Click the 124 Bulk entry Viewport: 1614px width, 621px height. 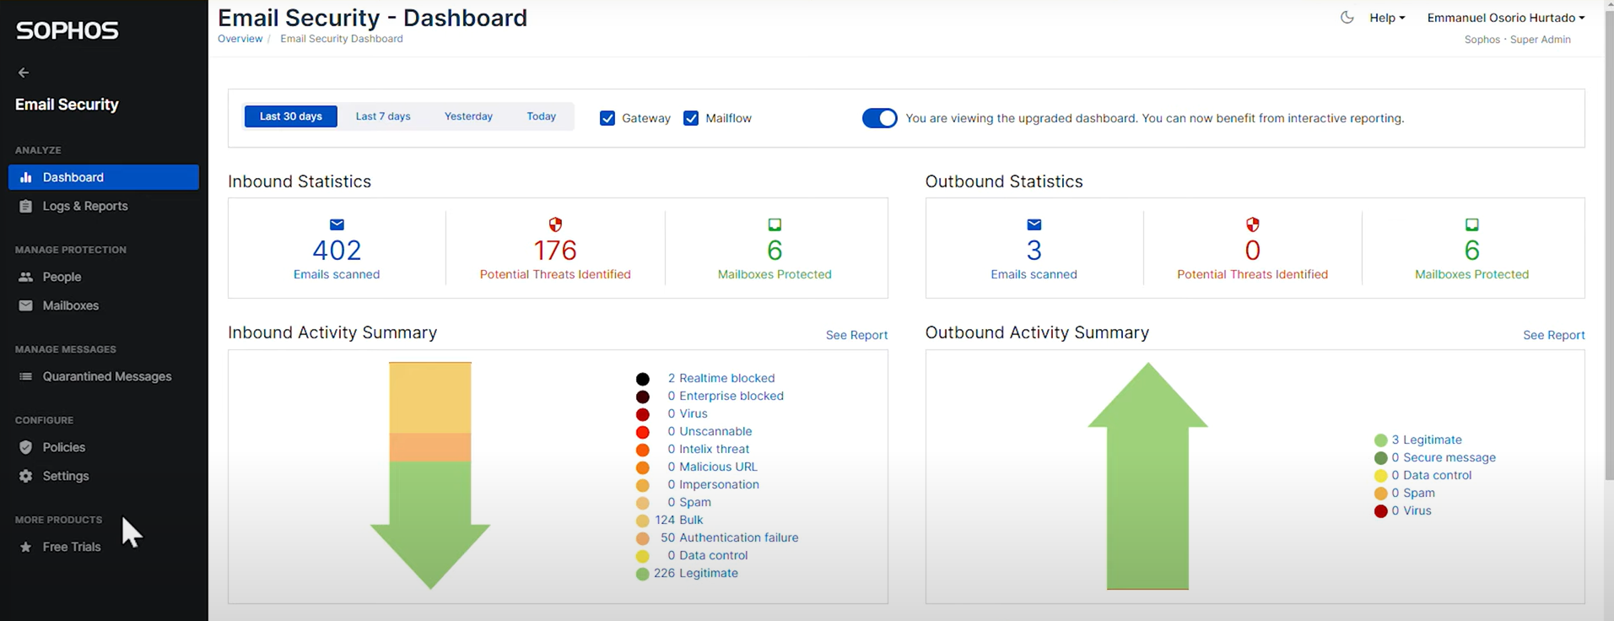pos(679,520)
